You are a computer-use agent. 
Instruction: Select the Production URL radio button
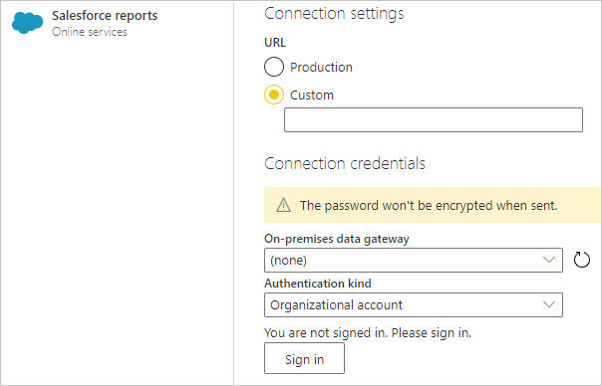(274, 67)
